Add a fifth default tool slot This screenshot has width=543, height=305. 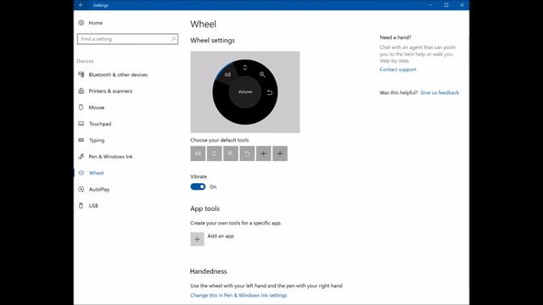(264, 153)
